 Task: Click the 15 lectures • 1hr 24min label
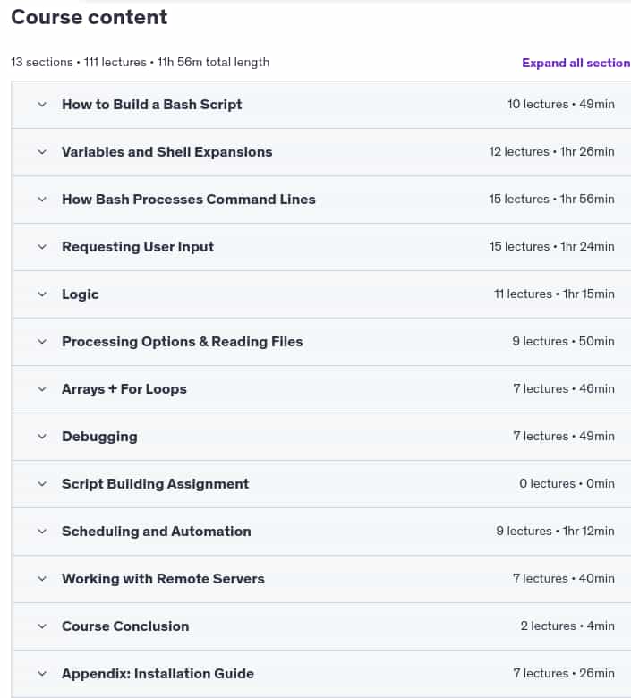[551, 247]
